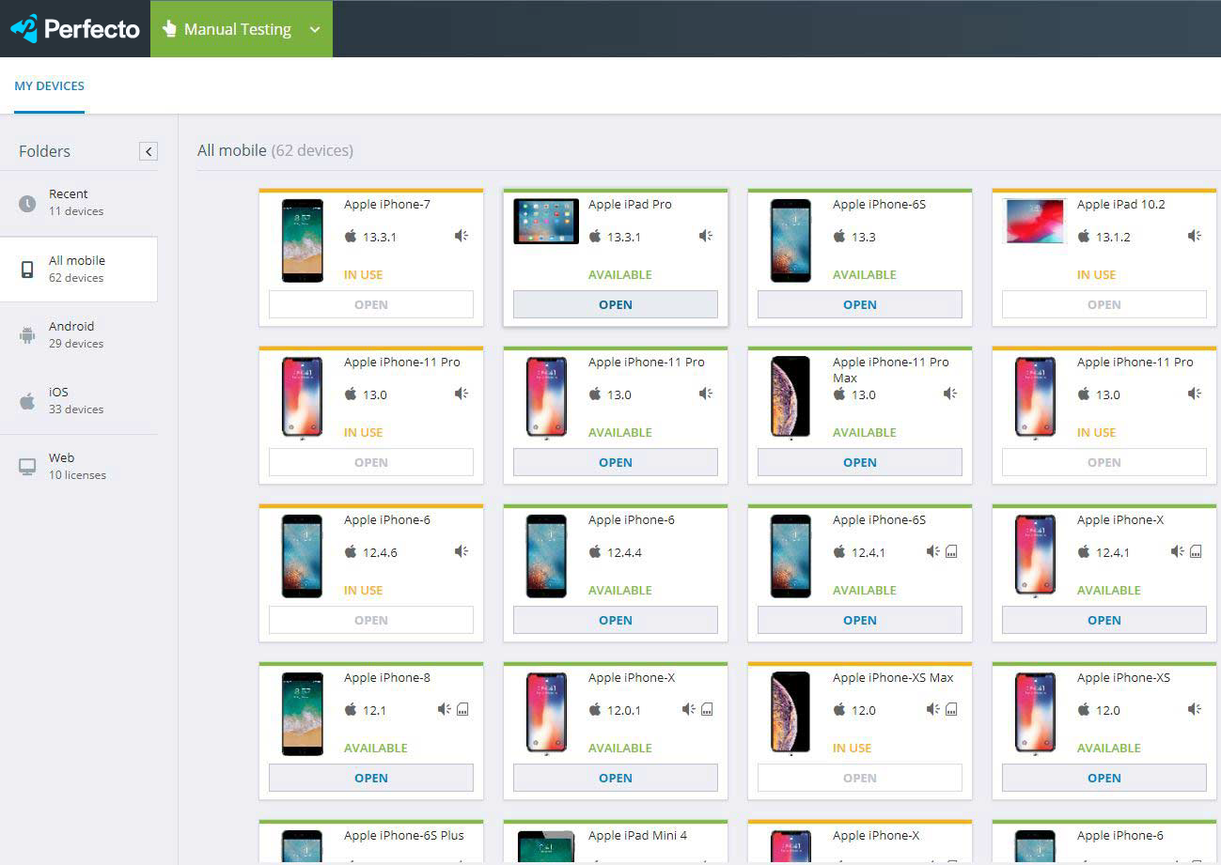
Task: Click the "Apple iPhone-XS Max" device name
Action: tap(893, 677)
